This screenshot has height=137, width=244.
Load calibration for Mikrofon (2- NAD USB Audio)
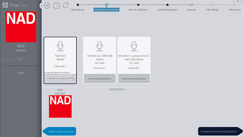tap(100, 79)
